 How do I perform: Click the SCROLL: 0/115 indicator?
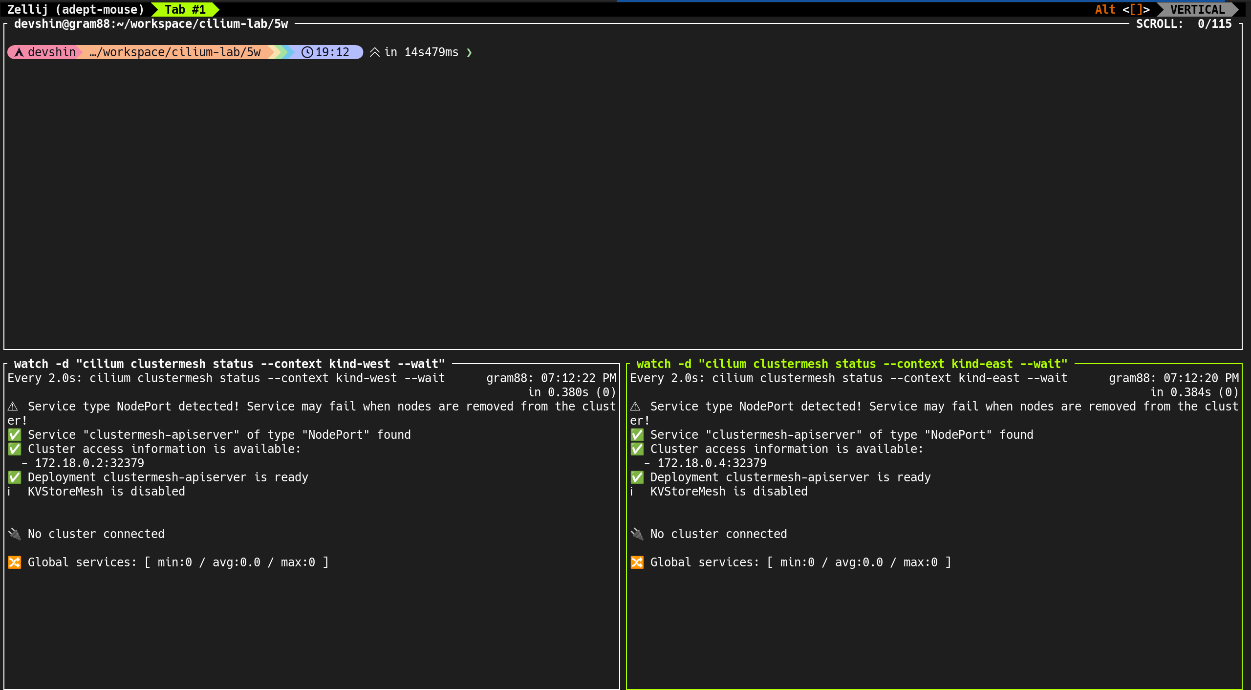(1184, 23)
